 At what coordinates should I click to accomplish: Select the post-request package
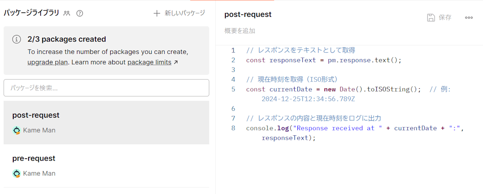pos(36,115)
